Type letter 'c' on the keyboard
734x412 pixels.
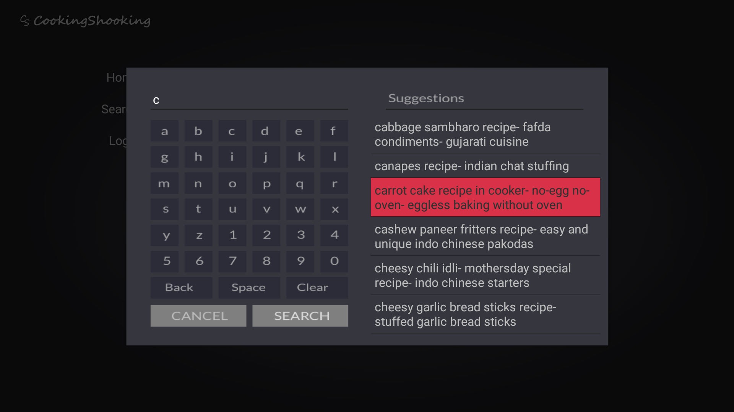(x=232, y=131)
